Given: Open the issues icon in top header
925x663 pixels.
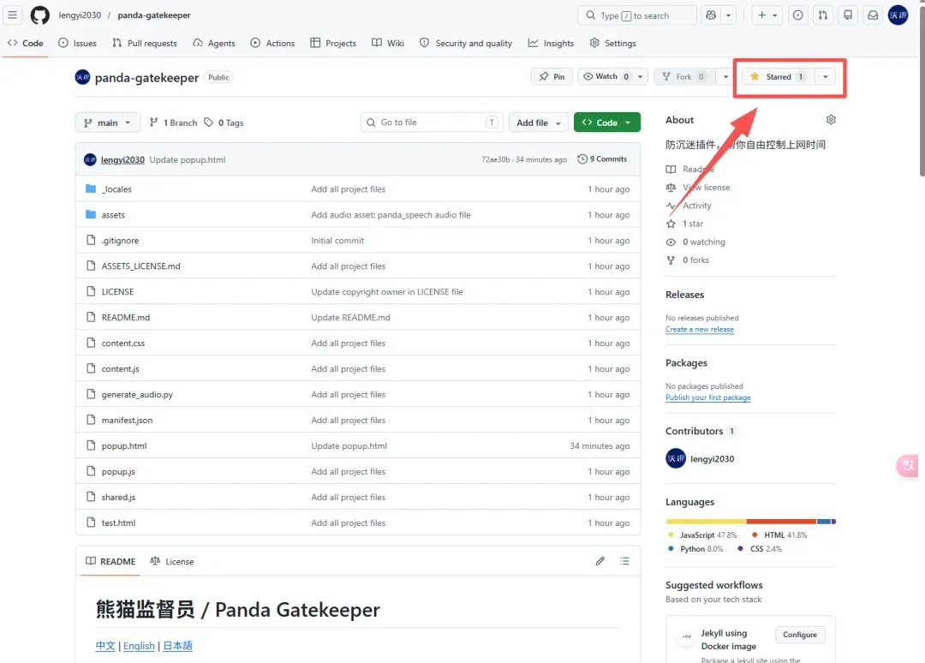Looking at the screenshot, I should point(797,15).
